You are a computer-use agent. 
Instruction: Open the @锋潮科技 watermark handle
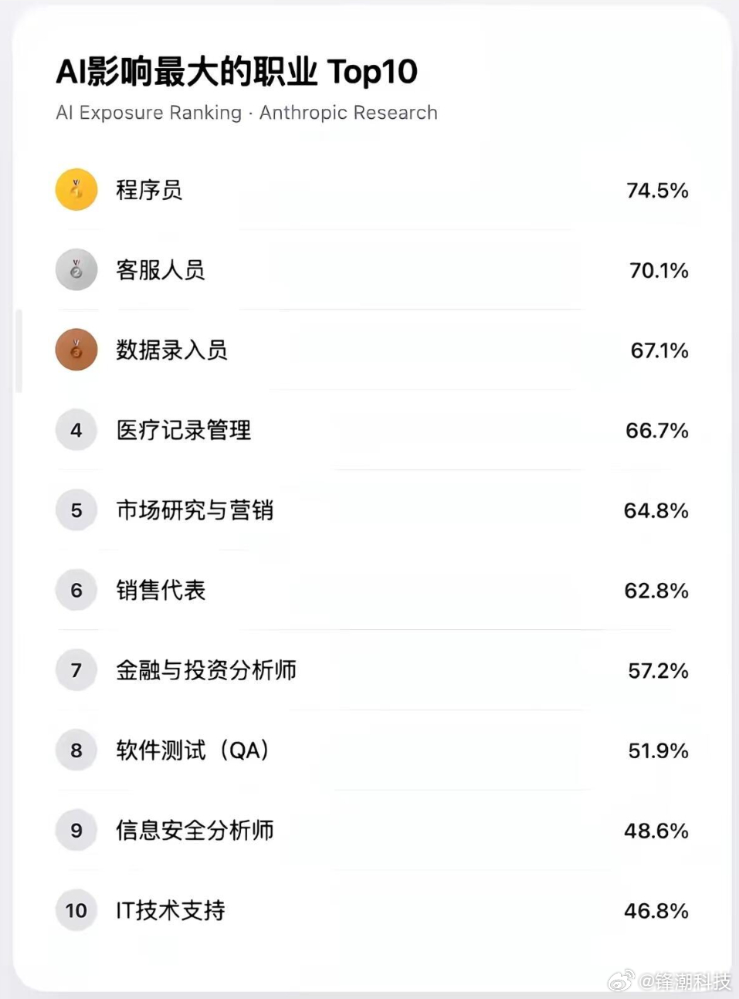click(x=685, y=981)
